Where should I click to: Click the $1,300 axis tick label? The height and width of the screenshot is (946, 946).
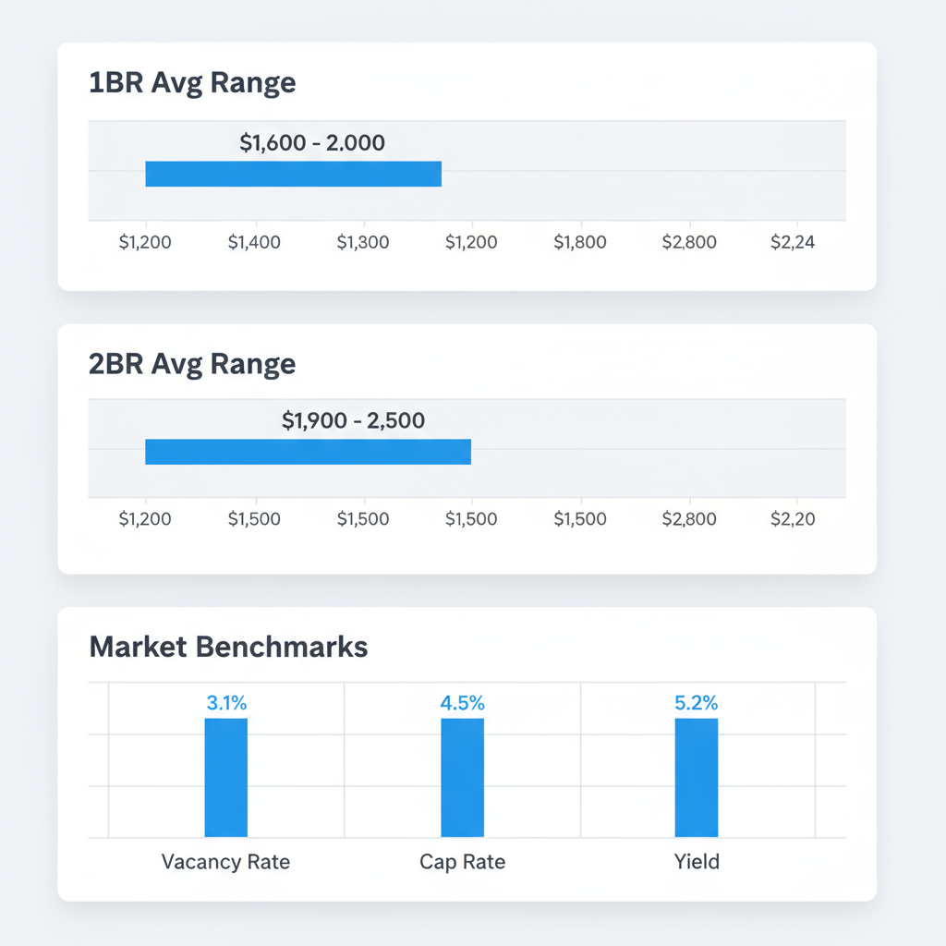(362, 243)
